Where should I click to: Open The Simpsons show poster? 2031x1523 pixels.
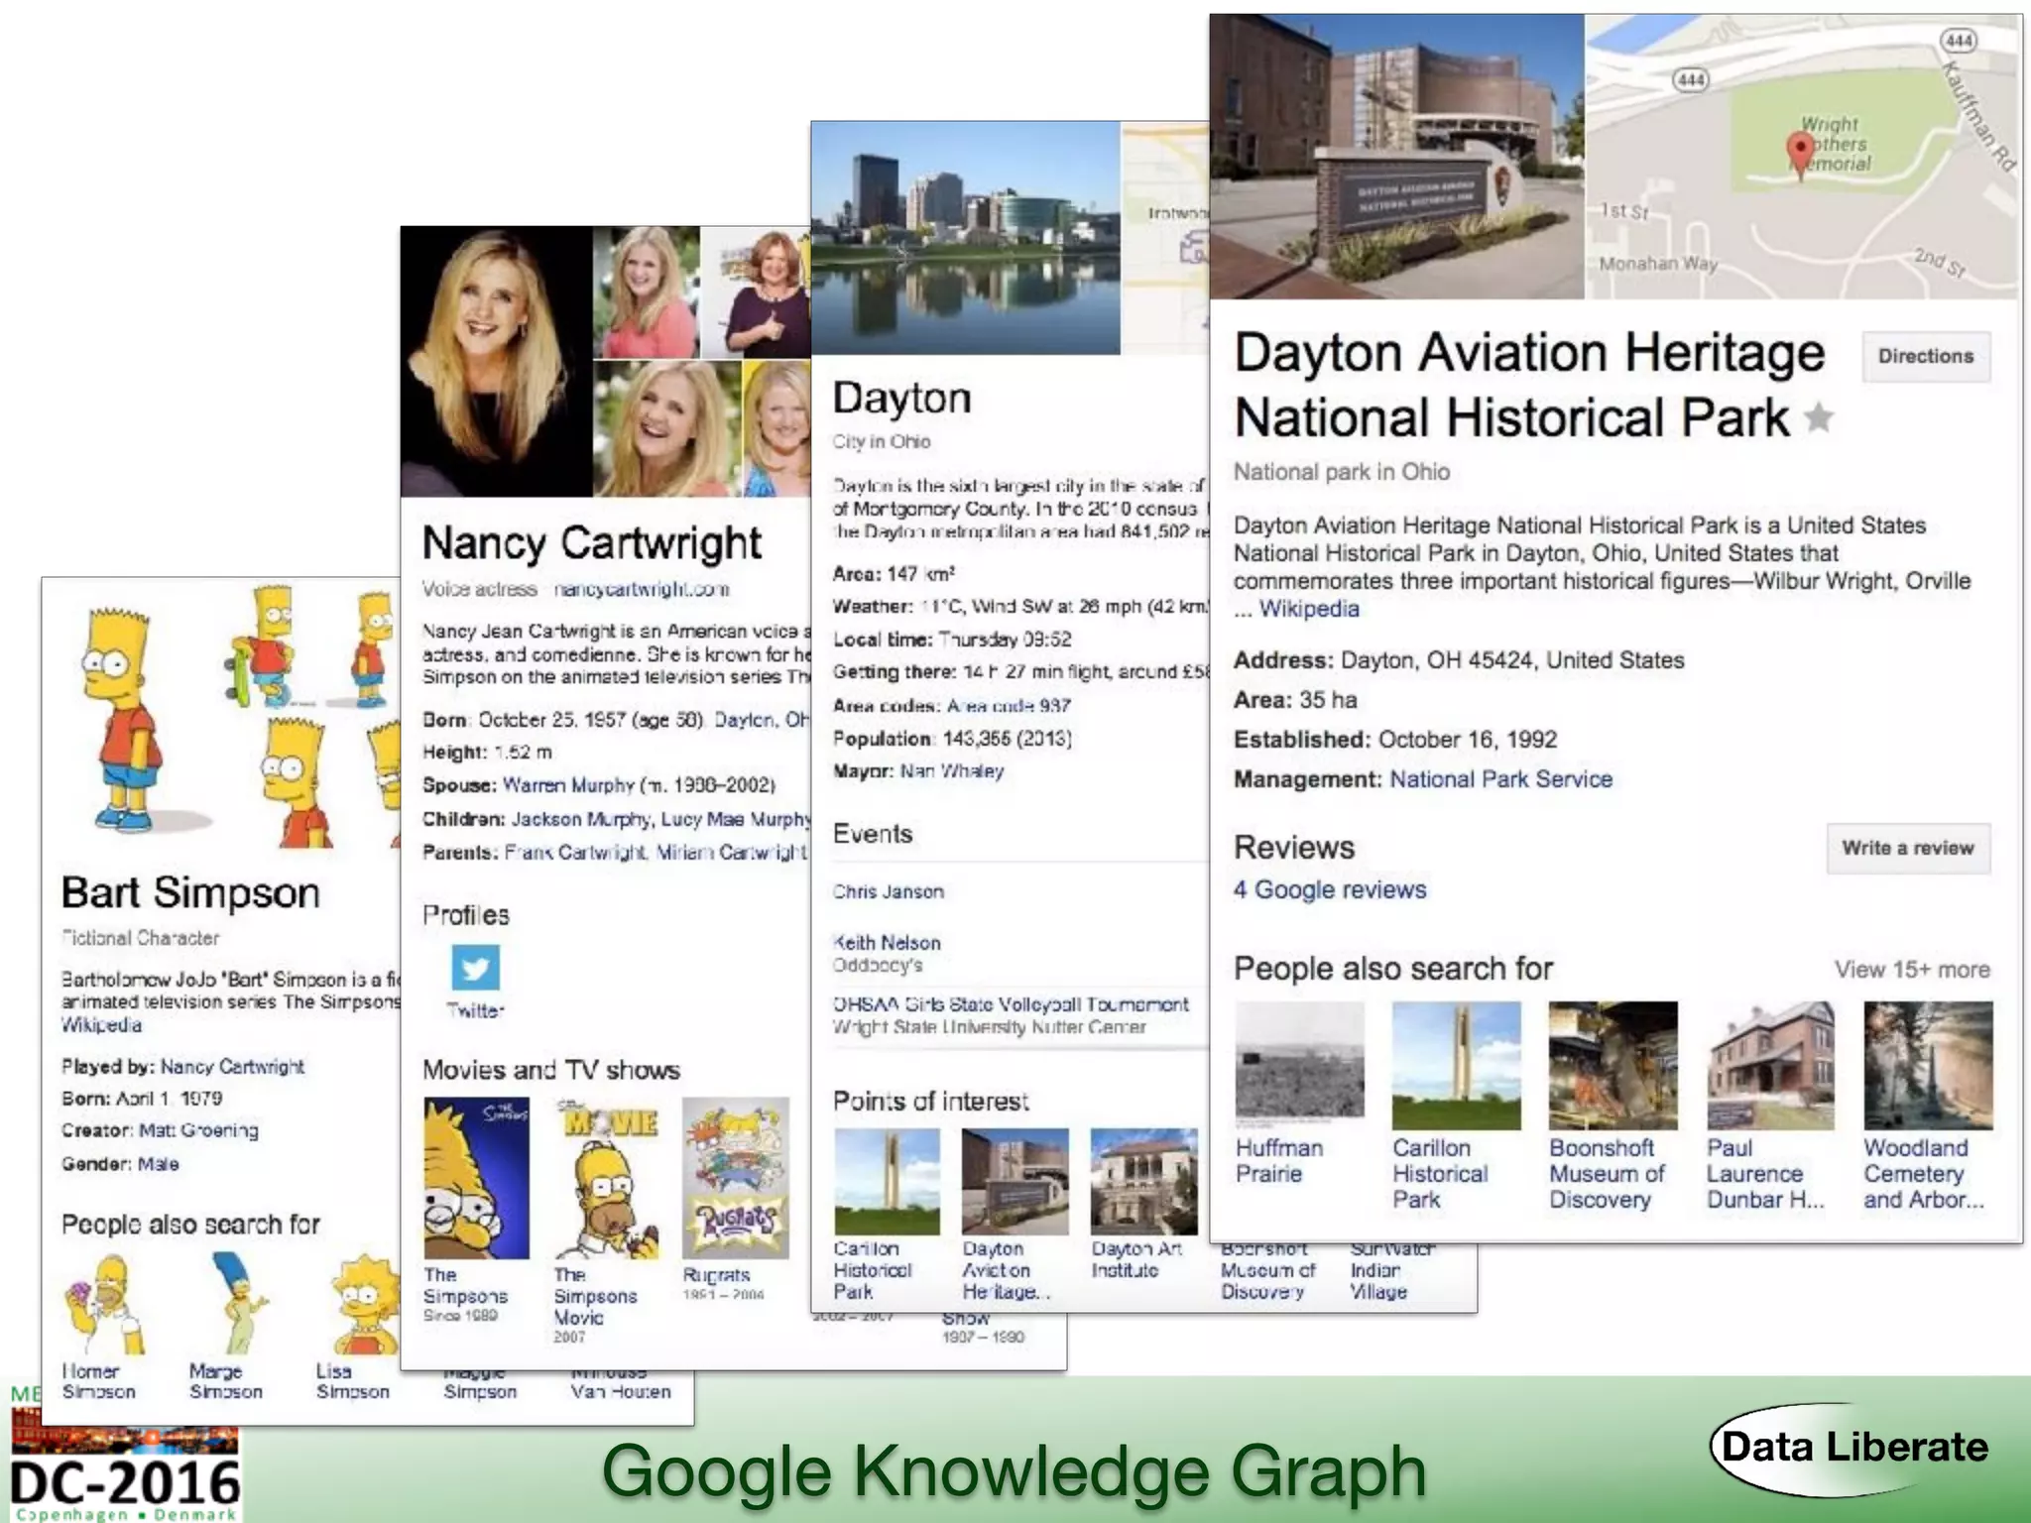[x=476, y=1178]
